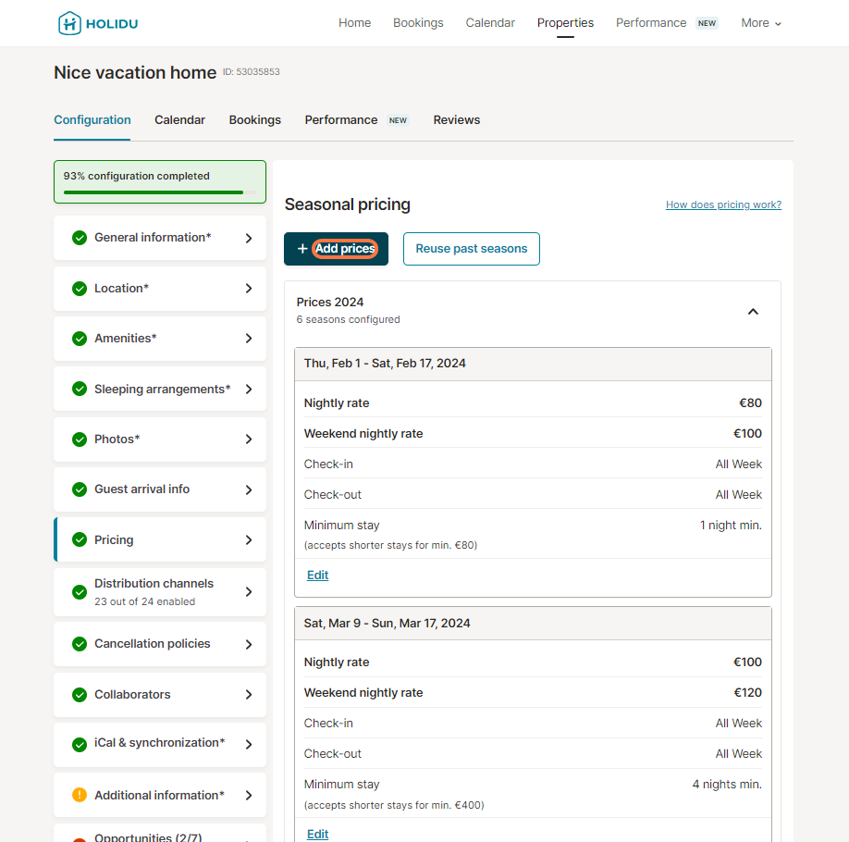The width and height of the screenshot is (849, 842).
Task: Switch to the Reviews tab
Action: click(x=457, y=120)
